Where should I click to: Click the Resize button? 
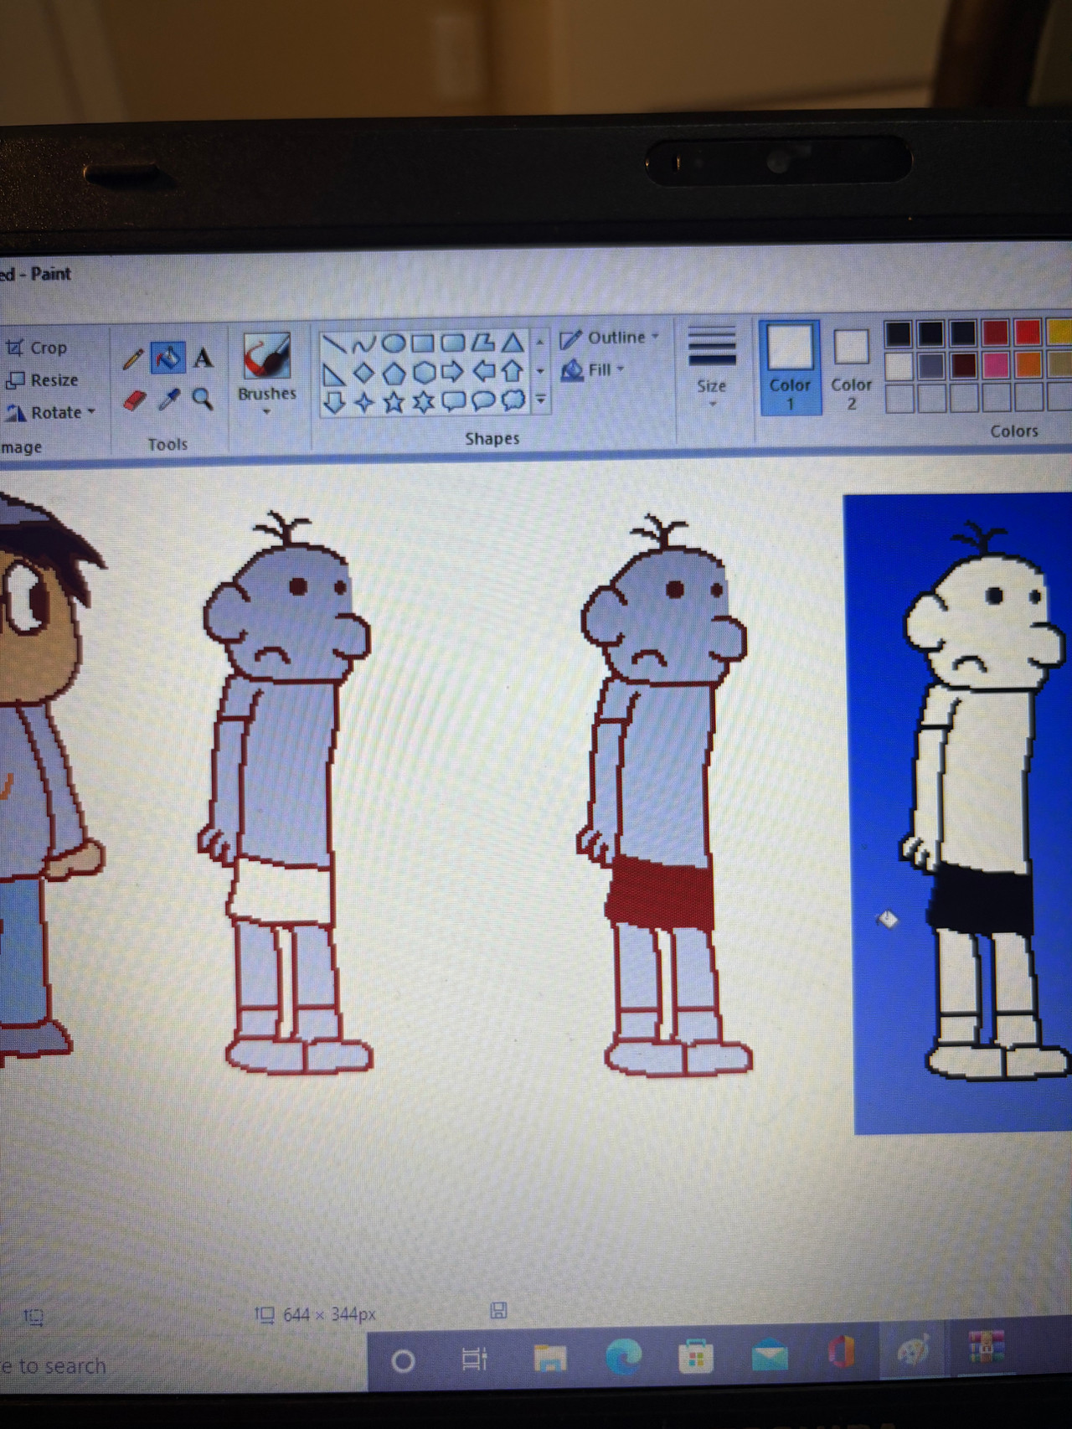click(43, 380)
